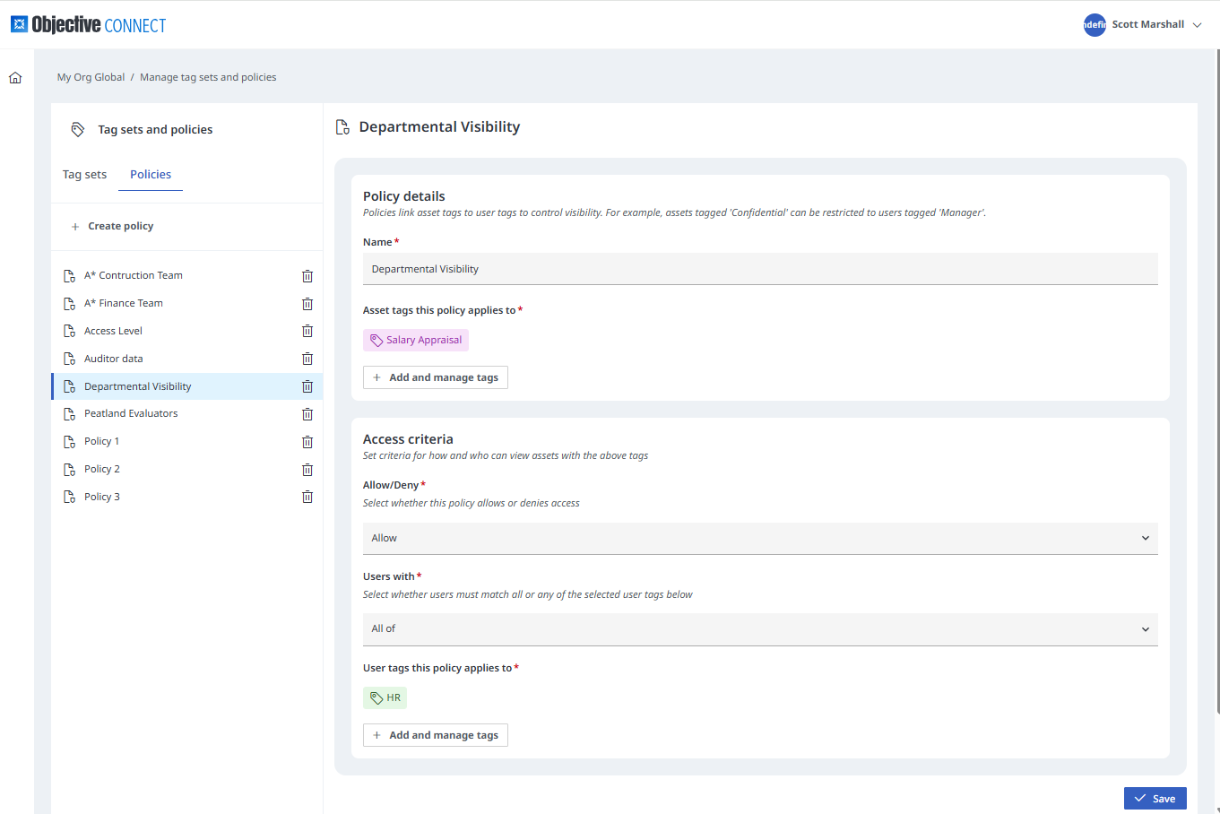Open the Allow/Deny dropdown
This screenshot has width=1220, height=814.
[759, 538]
